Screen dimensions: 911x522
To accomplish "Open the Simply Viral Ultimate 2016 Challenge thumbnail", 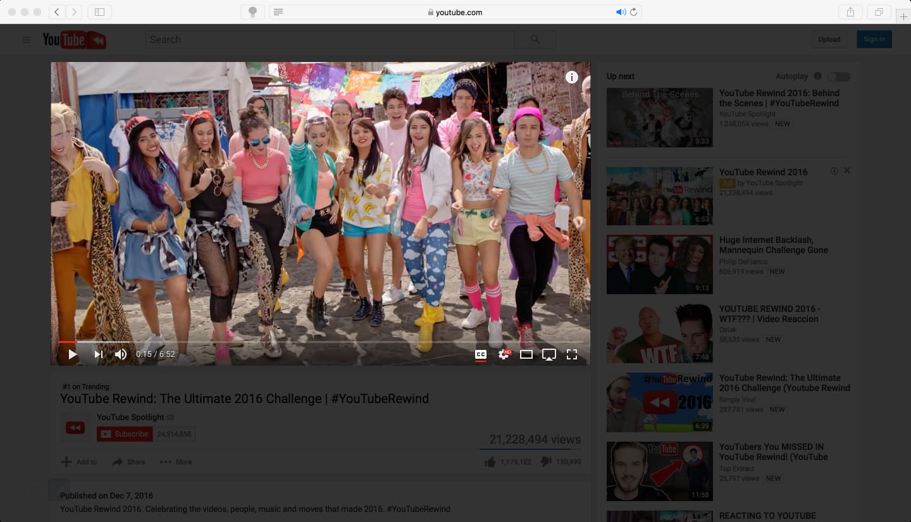I will click(x=660, y=402).
